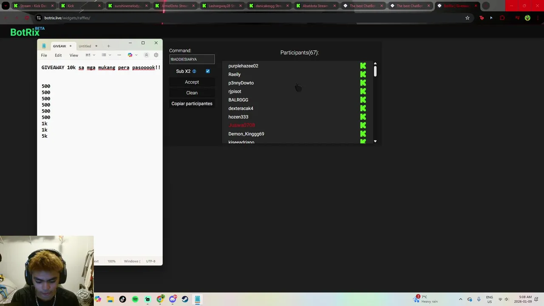Click UTF-8 encoding in Notepad status bar
544x306 pixels.
coord(151,261)
